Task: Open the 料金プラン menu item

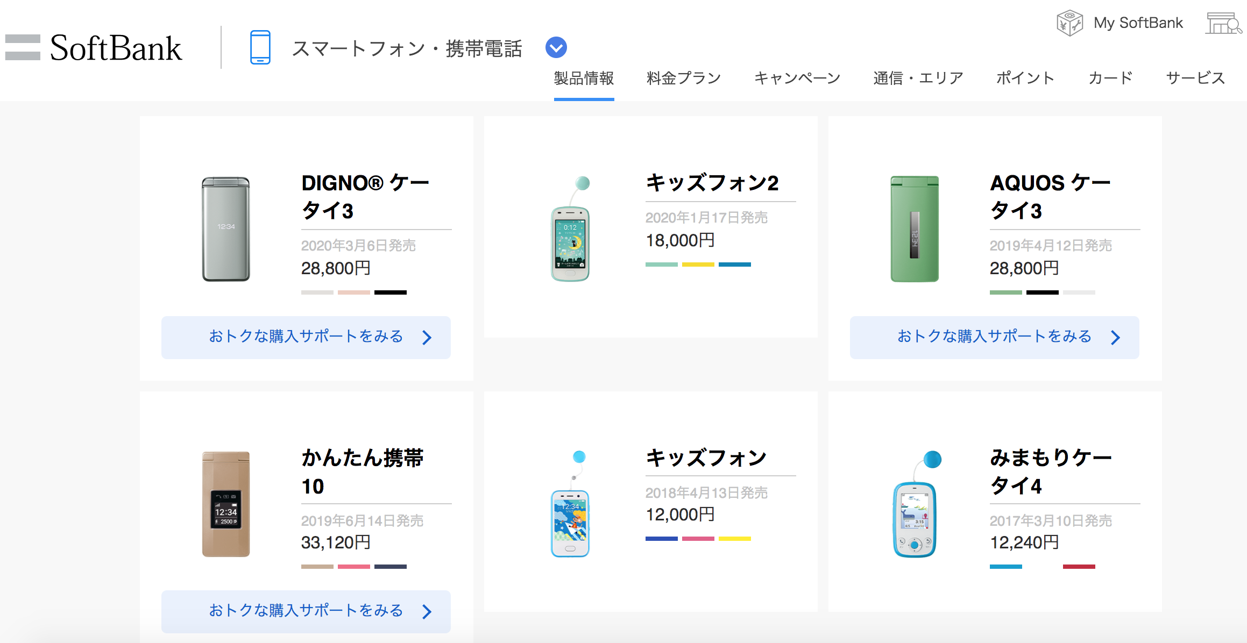Action: coord(684,78)
